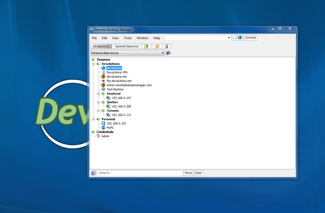Viewport: 325px width, 213px height.
Task: Open the File menu
Action: (94, 38)
